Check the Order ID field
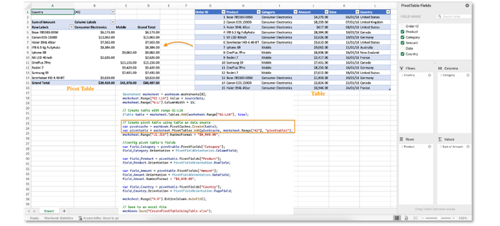Viewport: 500px width, 226px height. click(402, 26)
